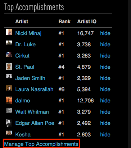Open the Edgar Allan Poe link
The height and width of the screenshot is (148, 131).
[x=35, y=123]
